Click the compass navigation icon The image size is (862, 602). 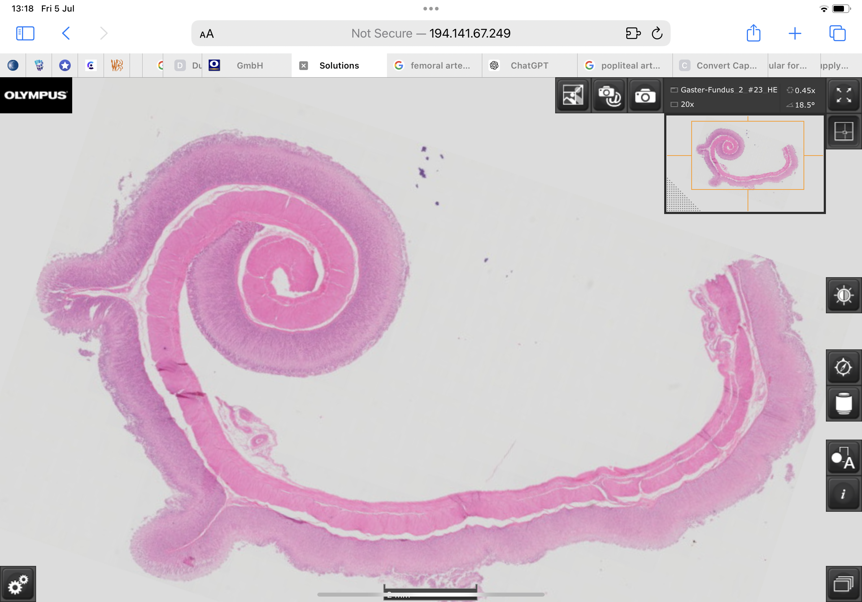(843, 367)
